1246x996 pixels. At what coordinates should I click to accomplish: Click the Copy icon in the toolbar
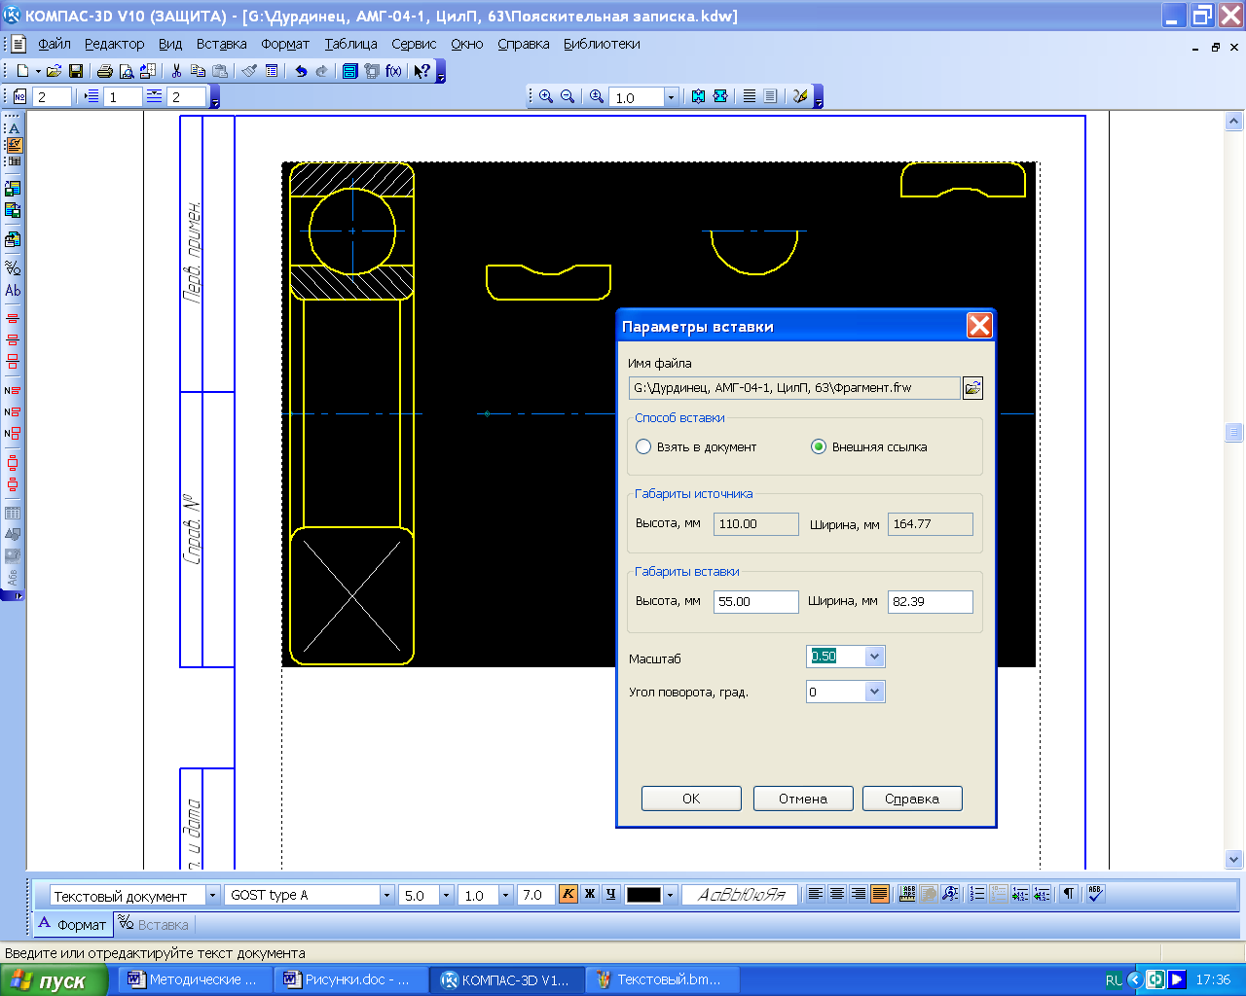click(198, 71)
